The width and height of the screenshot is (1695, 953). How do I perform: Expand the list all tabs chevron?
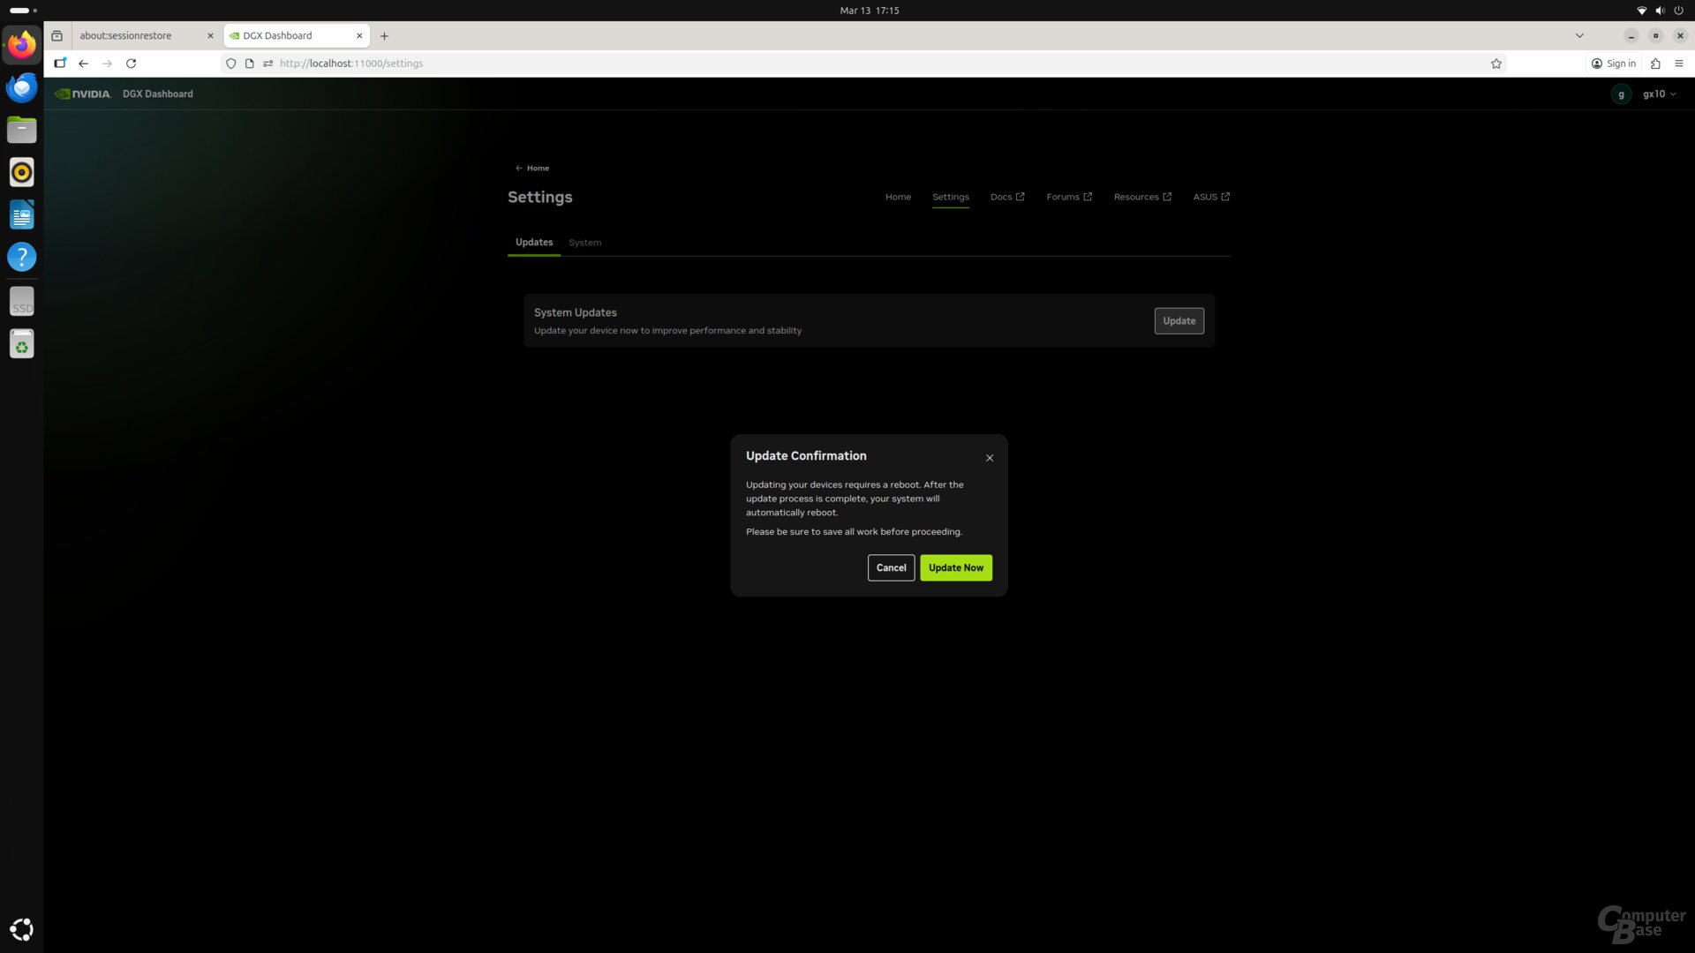1578,36
